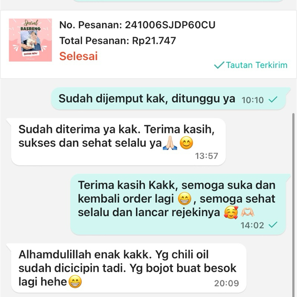Click the praying hands emoji

coord(170,143)
